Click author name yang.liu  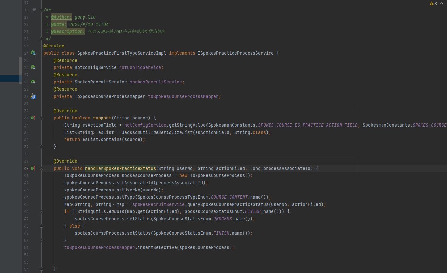85,17
